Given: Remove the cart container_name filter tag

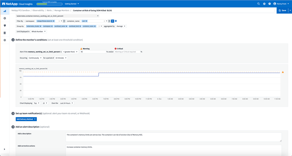Looking at the screenshot, I should click(x=86, y=21).
